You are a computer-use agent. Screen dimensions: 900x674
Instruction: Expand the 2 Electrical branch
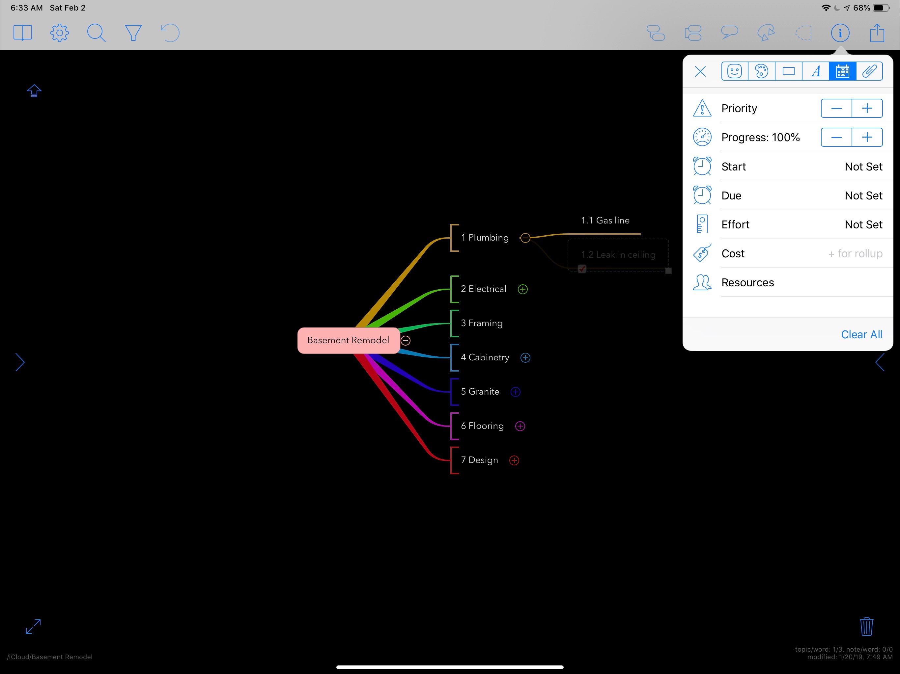coord(523,289)
